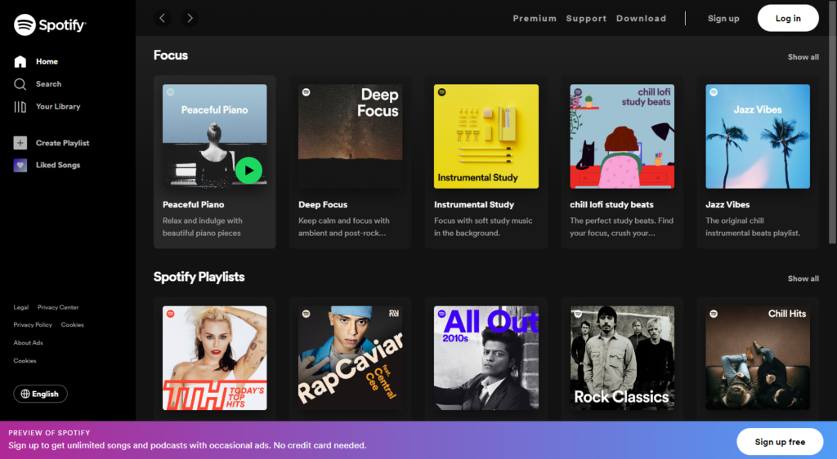Expand Focus section with Show all
The height and width of the screenshot is (459, 837).
[x=803, y=57]
